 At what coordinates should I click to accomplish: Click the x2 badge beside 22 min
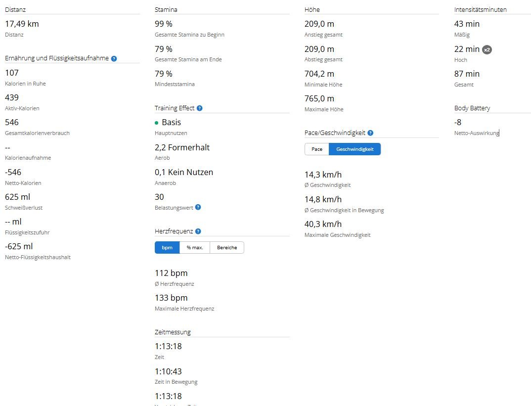pos(487,49)
